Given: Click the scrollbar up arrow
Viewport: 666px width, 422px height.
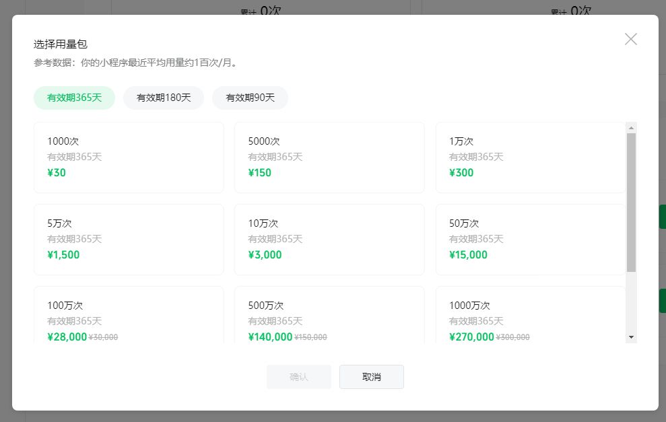Looking at the screenshot, I should 630,127.
